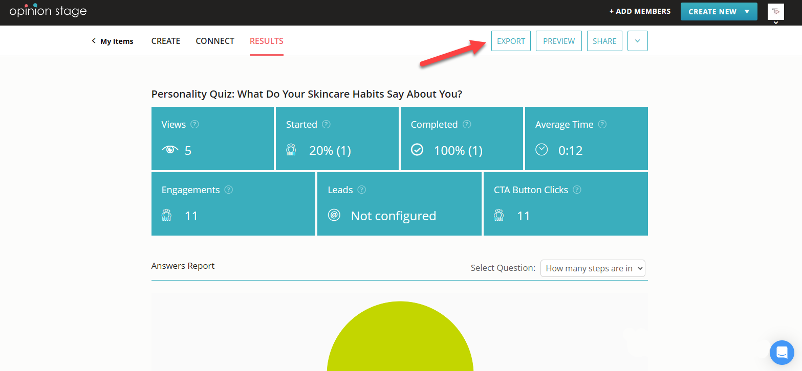Viewport: 802px width, 371px height.
Task: Click the Opinion Stage logo
Action: click(x=48, y=11)
